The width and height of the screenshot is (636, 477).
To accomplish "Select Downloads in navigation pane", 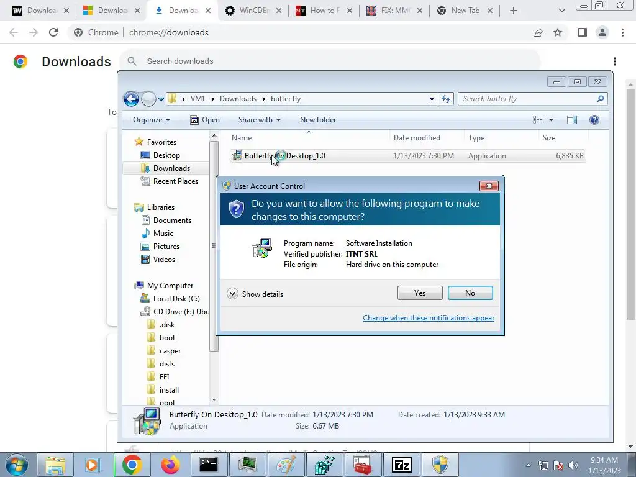I will click(165, 168).
